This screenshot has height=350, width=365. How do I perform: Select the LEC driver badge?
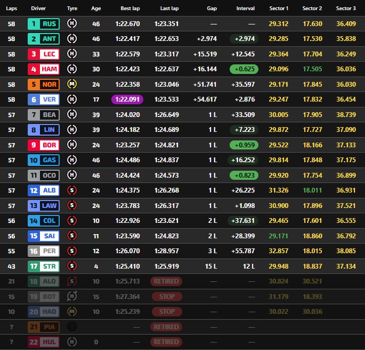coord(43,54)
